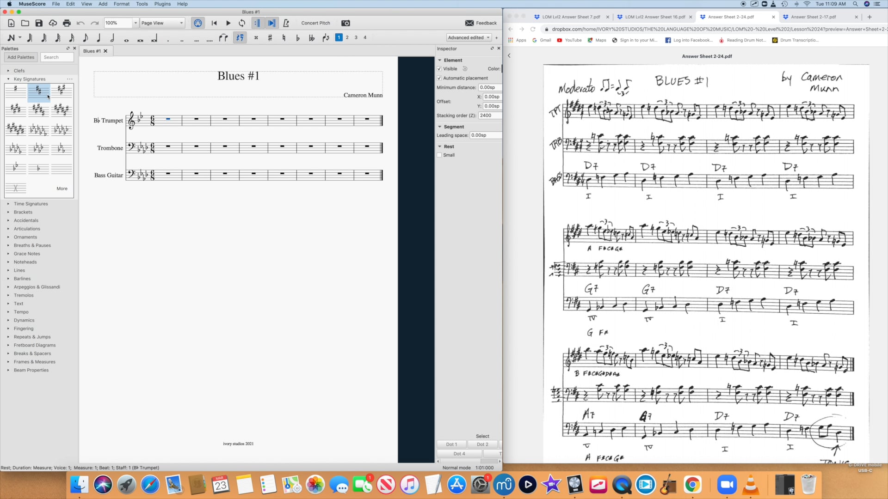Click the Stacking order field
This screenshot has width=888, height=499.
(x=490, y=116)
